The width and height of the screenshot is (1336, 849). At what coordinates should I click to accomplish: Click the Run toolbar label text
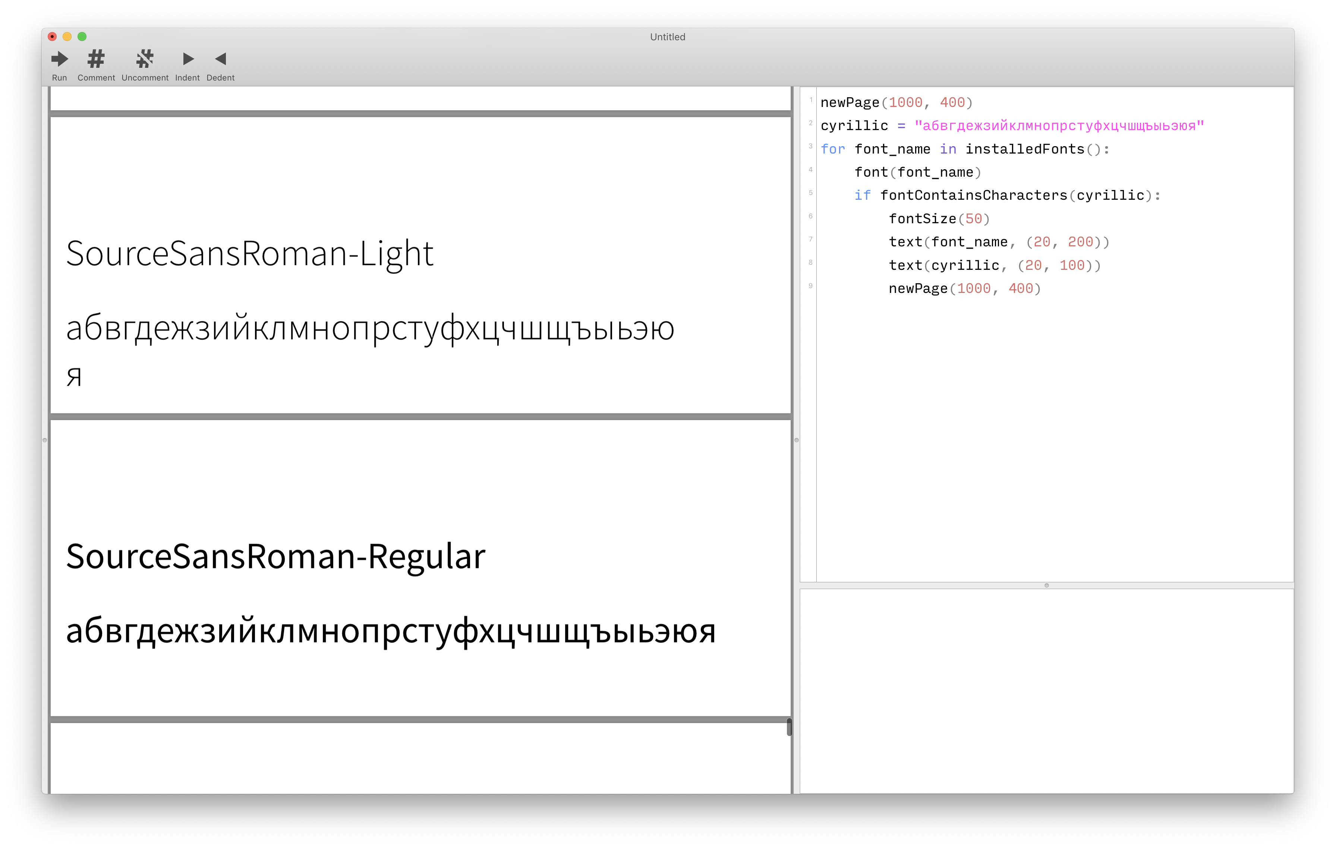[59, 78]
